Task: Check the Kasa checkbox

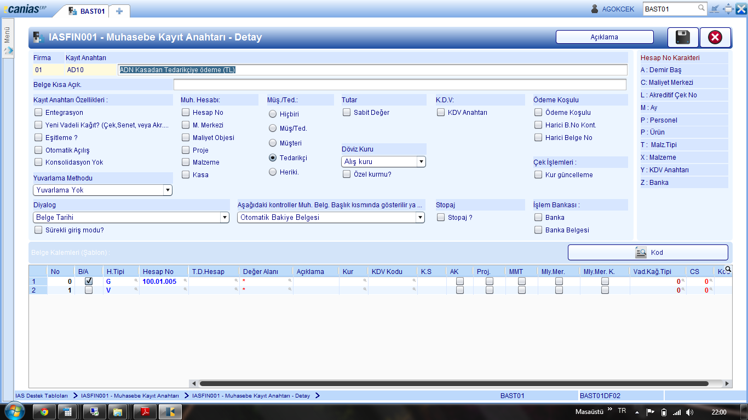Action: [x=186, y=174]
